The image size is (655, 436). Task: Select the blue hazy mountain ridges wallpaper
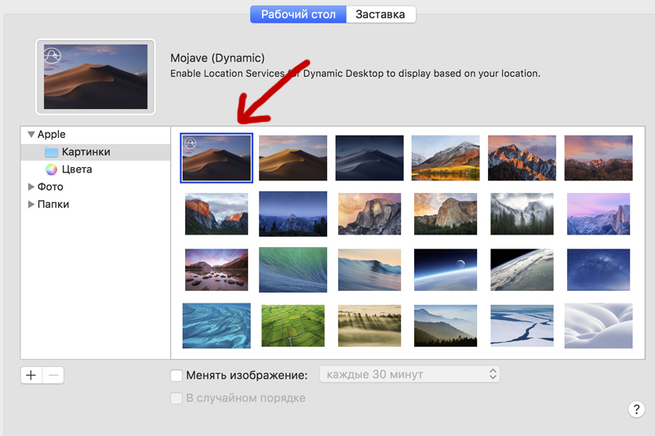(446, 325)
